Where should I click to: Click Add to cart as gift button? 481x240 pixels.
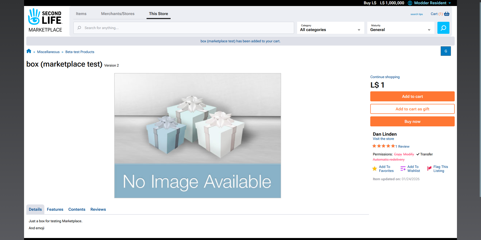412,109
